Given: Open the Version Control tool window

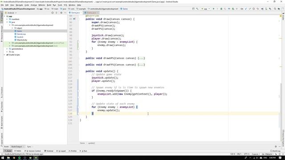Looking at the screenshot, I should click(33, 151).
